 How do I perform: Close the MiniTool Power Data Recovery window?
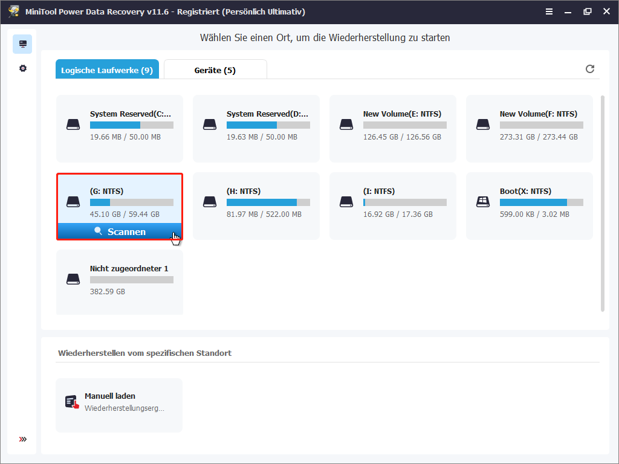click(607, 11)
